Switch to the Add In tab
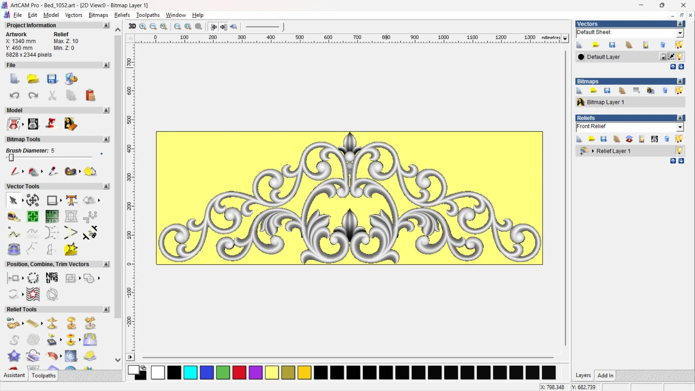The width and height of the screenshot is (695, 391). [x=605, y=375]
